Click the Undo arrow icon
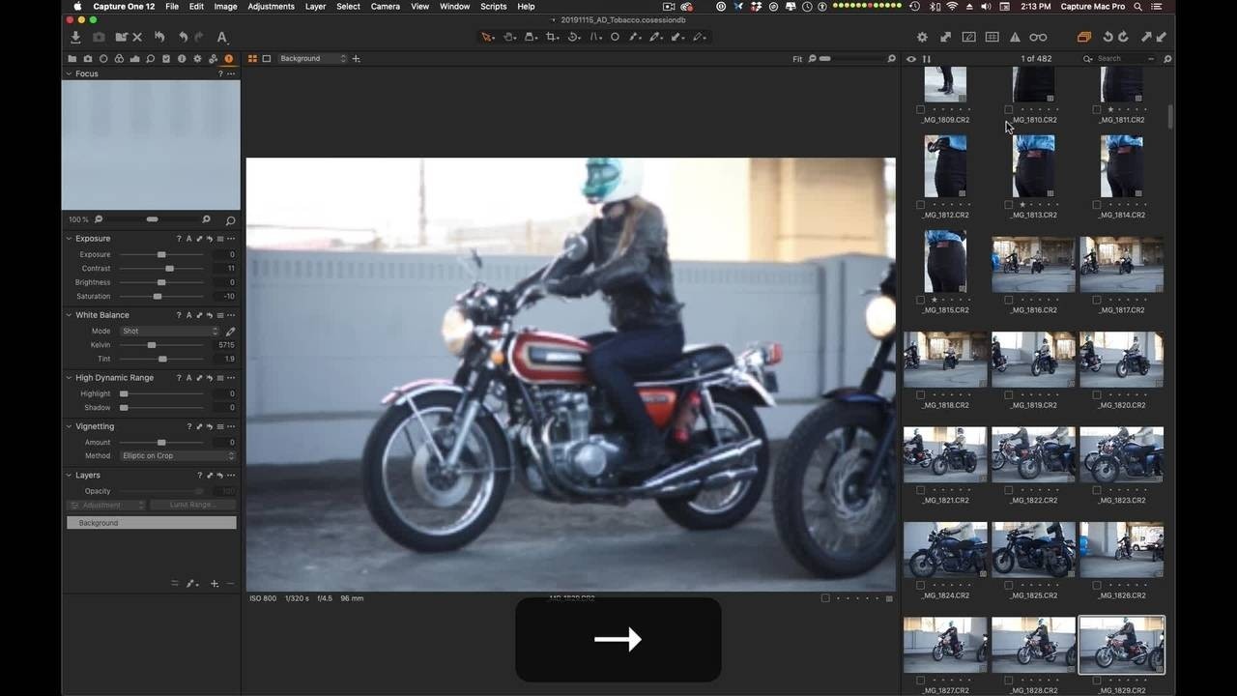Image resolution: width=1237 pixels, height=696 pixels. (x=183, y=37)
